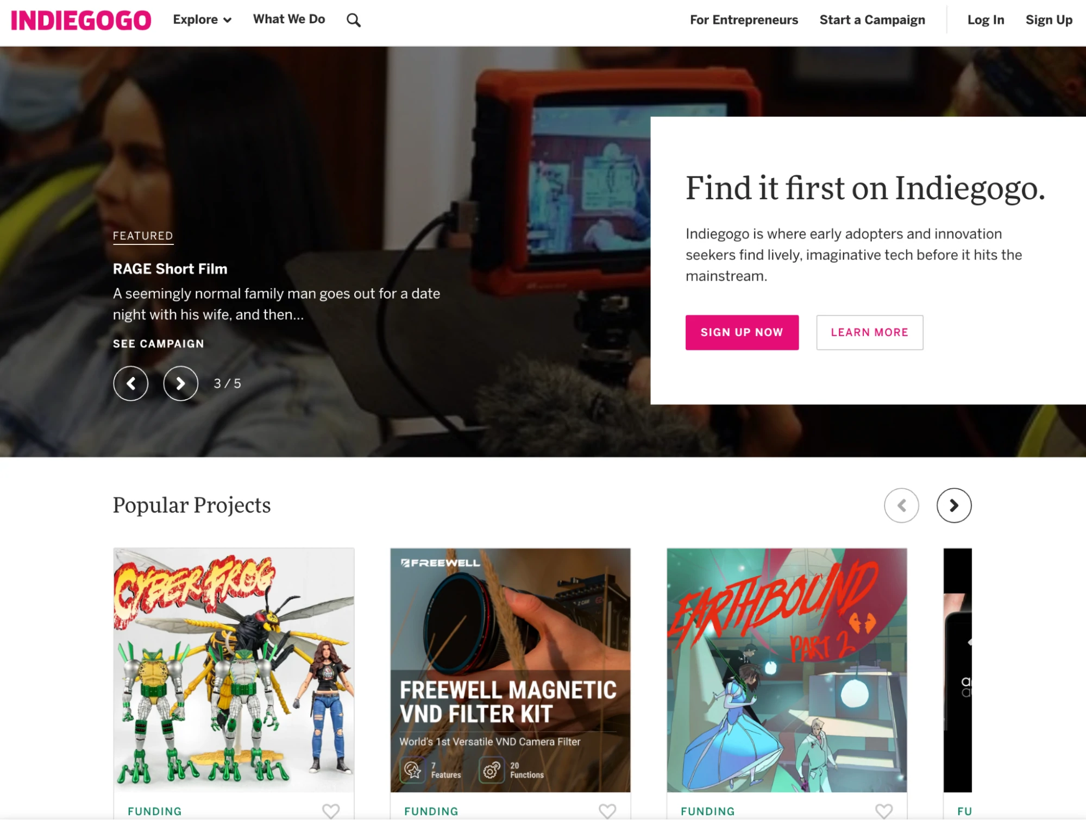This screenshot has height=820, width=1086.
Task: Go to previous featured campaign slide
Action: 130,383
